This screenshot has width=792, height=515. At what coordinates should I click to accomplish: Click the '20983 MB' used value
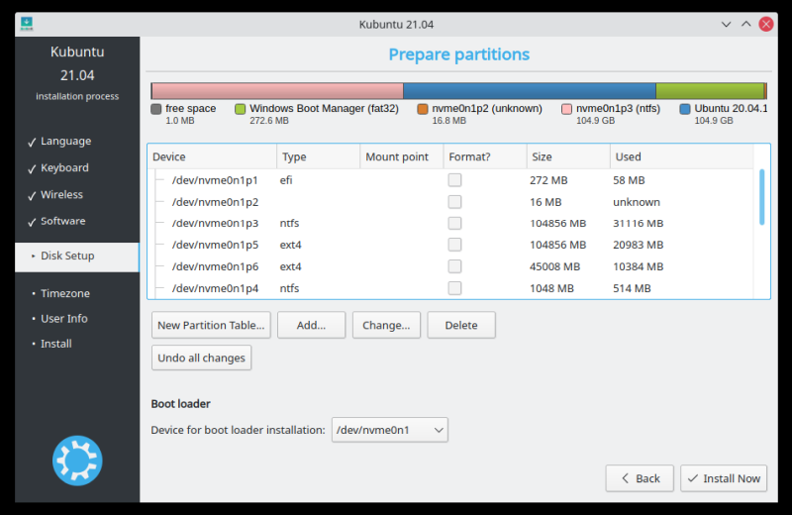(638, 245)
